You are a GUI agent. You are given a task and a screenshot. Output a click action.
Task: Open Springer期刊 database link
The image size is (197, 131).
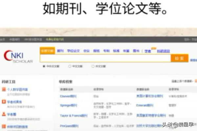point(68,105)
